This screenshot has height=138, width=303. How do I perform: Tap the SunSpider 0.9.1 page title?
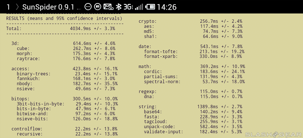point(53,7)
